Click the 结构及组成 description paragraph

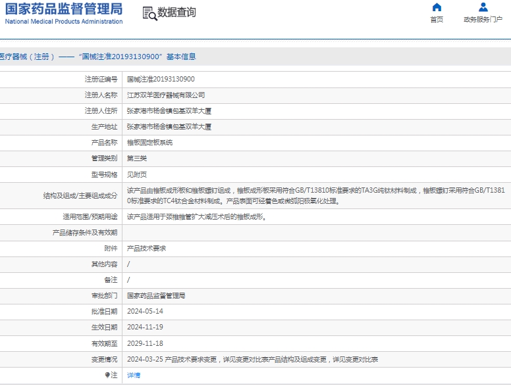[316, 195]
